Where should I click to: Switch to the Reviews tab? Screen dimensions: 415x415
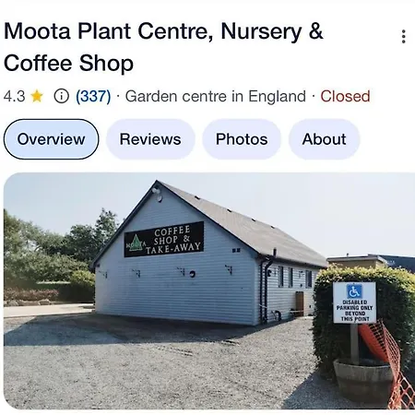150,139
